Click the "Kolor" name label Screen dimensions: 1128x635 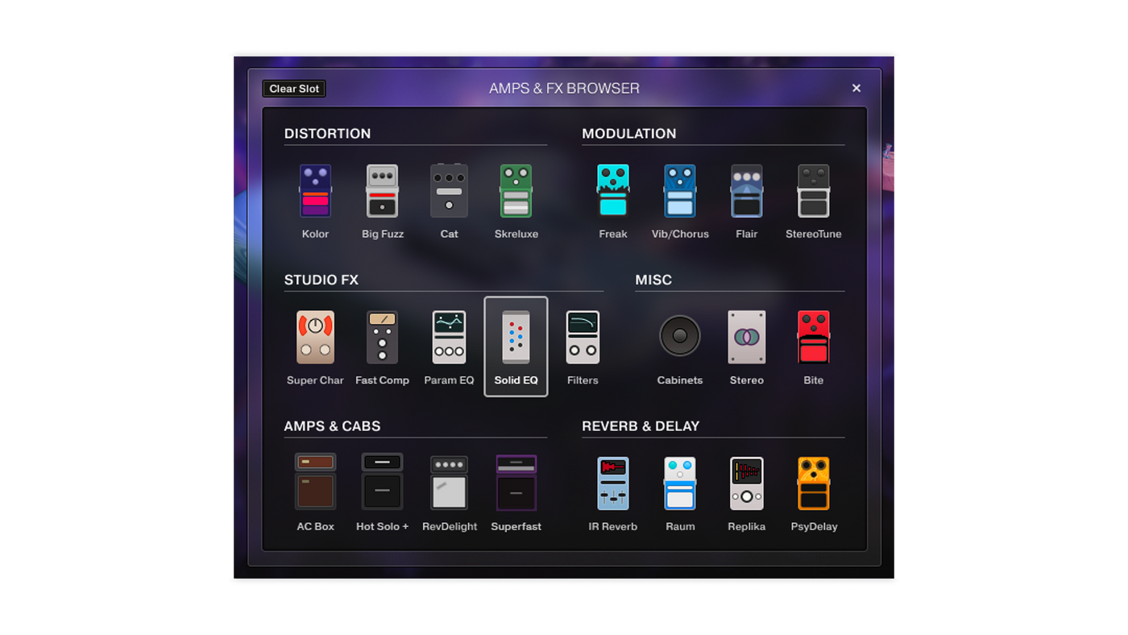[315, 234]
